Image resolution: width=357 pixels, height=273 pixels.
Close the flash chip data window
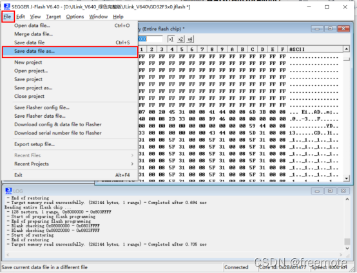(343, 29)
